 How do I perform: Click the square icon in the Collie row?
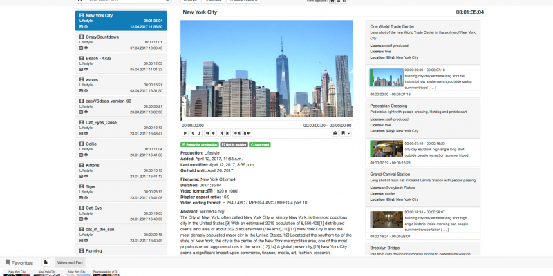[x=81, y=155]
